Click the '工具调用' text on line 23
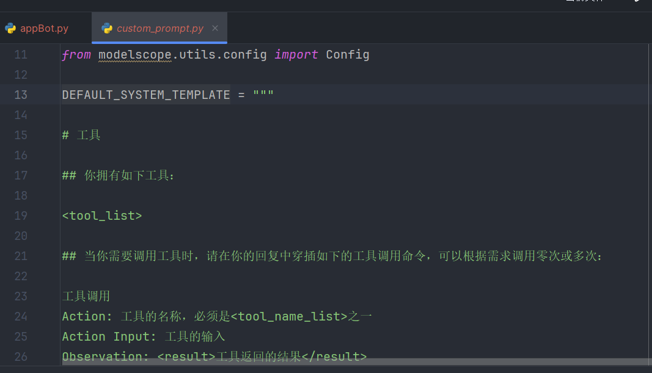The height and width of the screenshot is (373, 652). click(86, 296)
